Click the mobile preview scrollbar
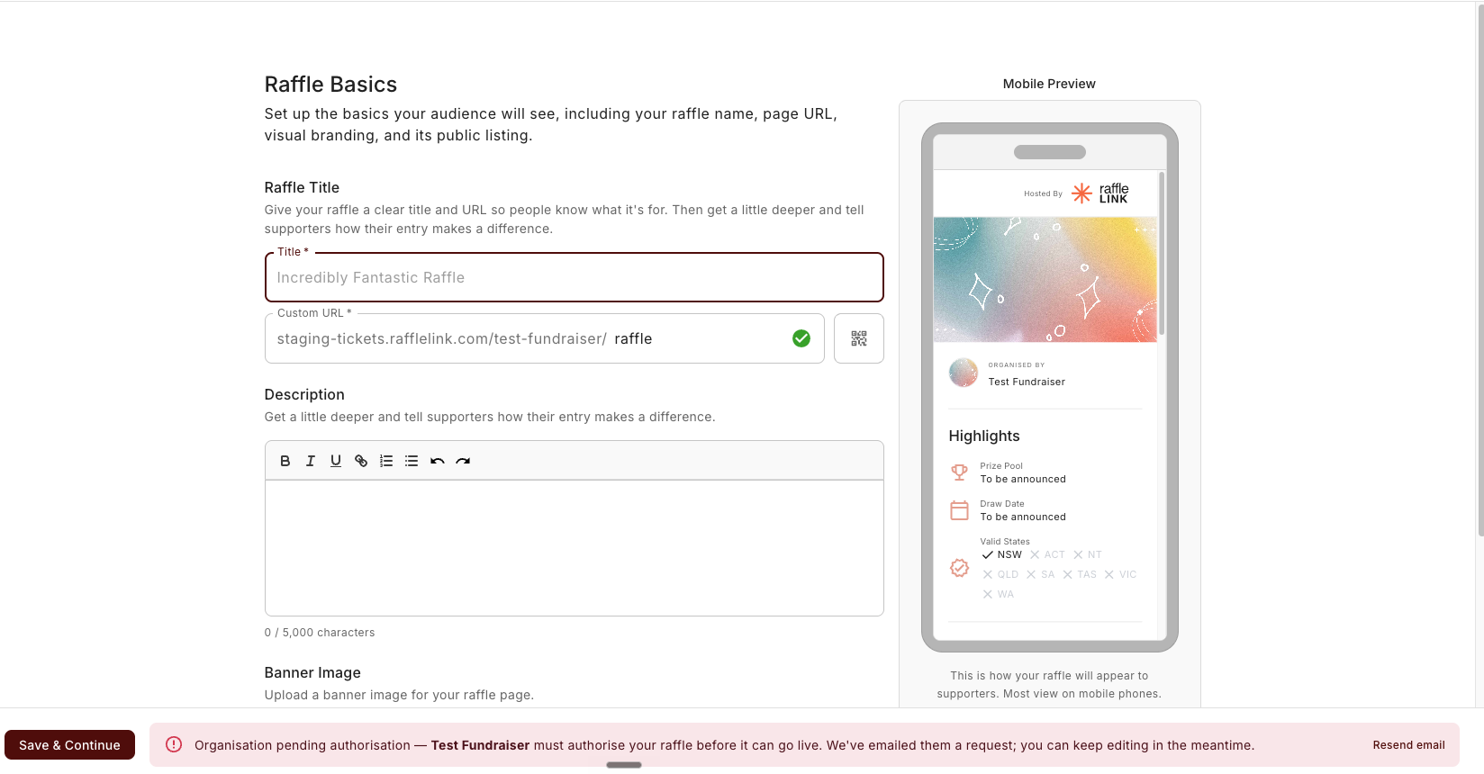The width and height of the screenshot is (1484, 774). pos(1162,254)
